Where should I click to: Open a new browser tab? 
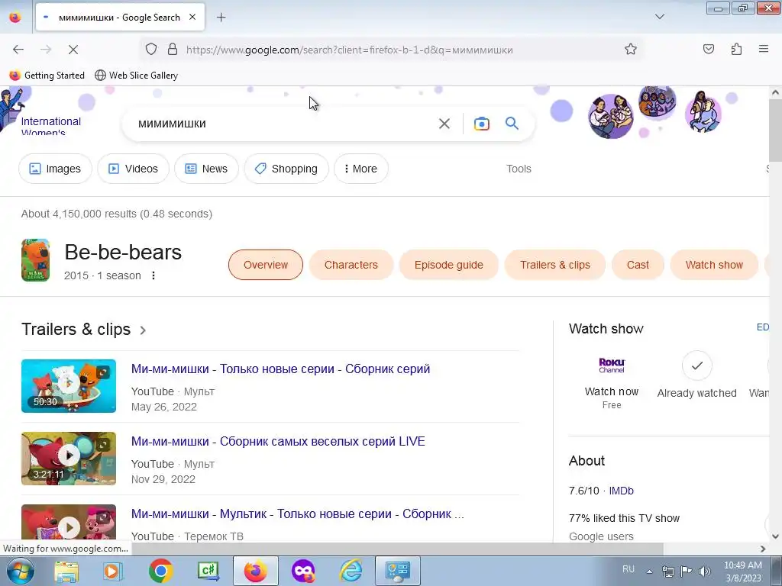pyautogui.click(x=221, y=18)
